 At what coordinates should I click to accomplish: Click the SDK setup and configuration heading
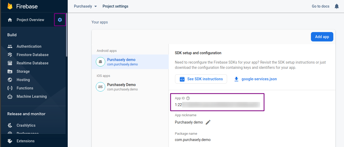pyautogui.click(x=198, y=53)
